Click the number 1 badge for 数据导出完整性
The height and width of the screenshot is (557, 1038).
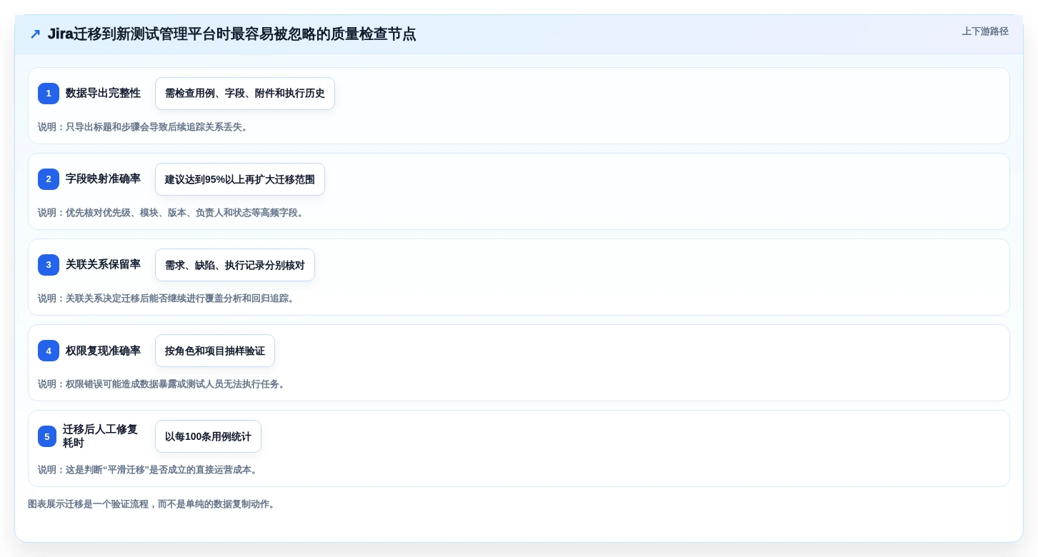coord(49,94)
